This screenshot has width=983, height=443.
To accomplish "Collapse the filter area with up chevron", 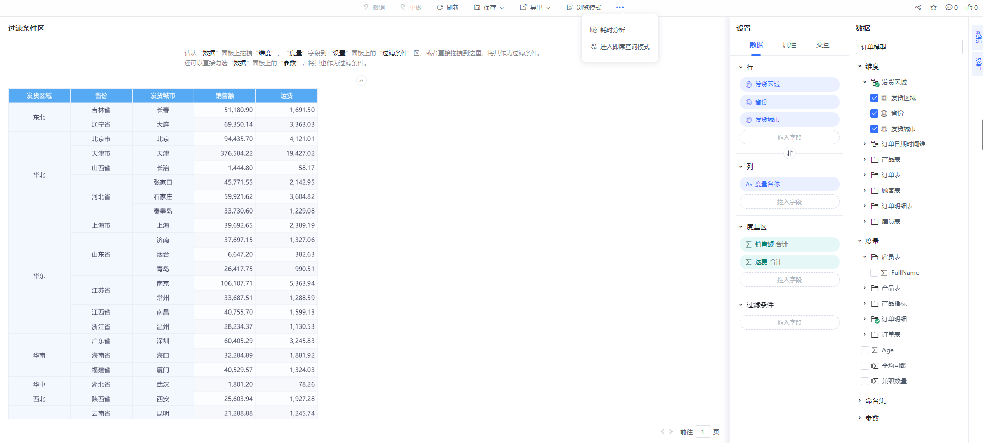I will point(362,80).
